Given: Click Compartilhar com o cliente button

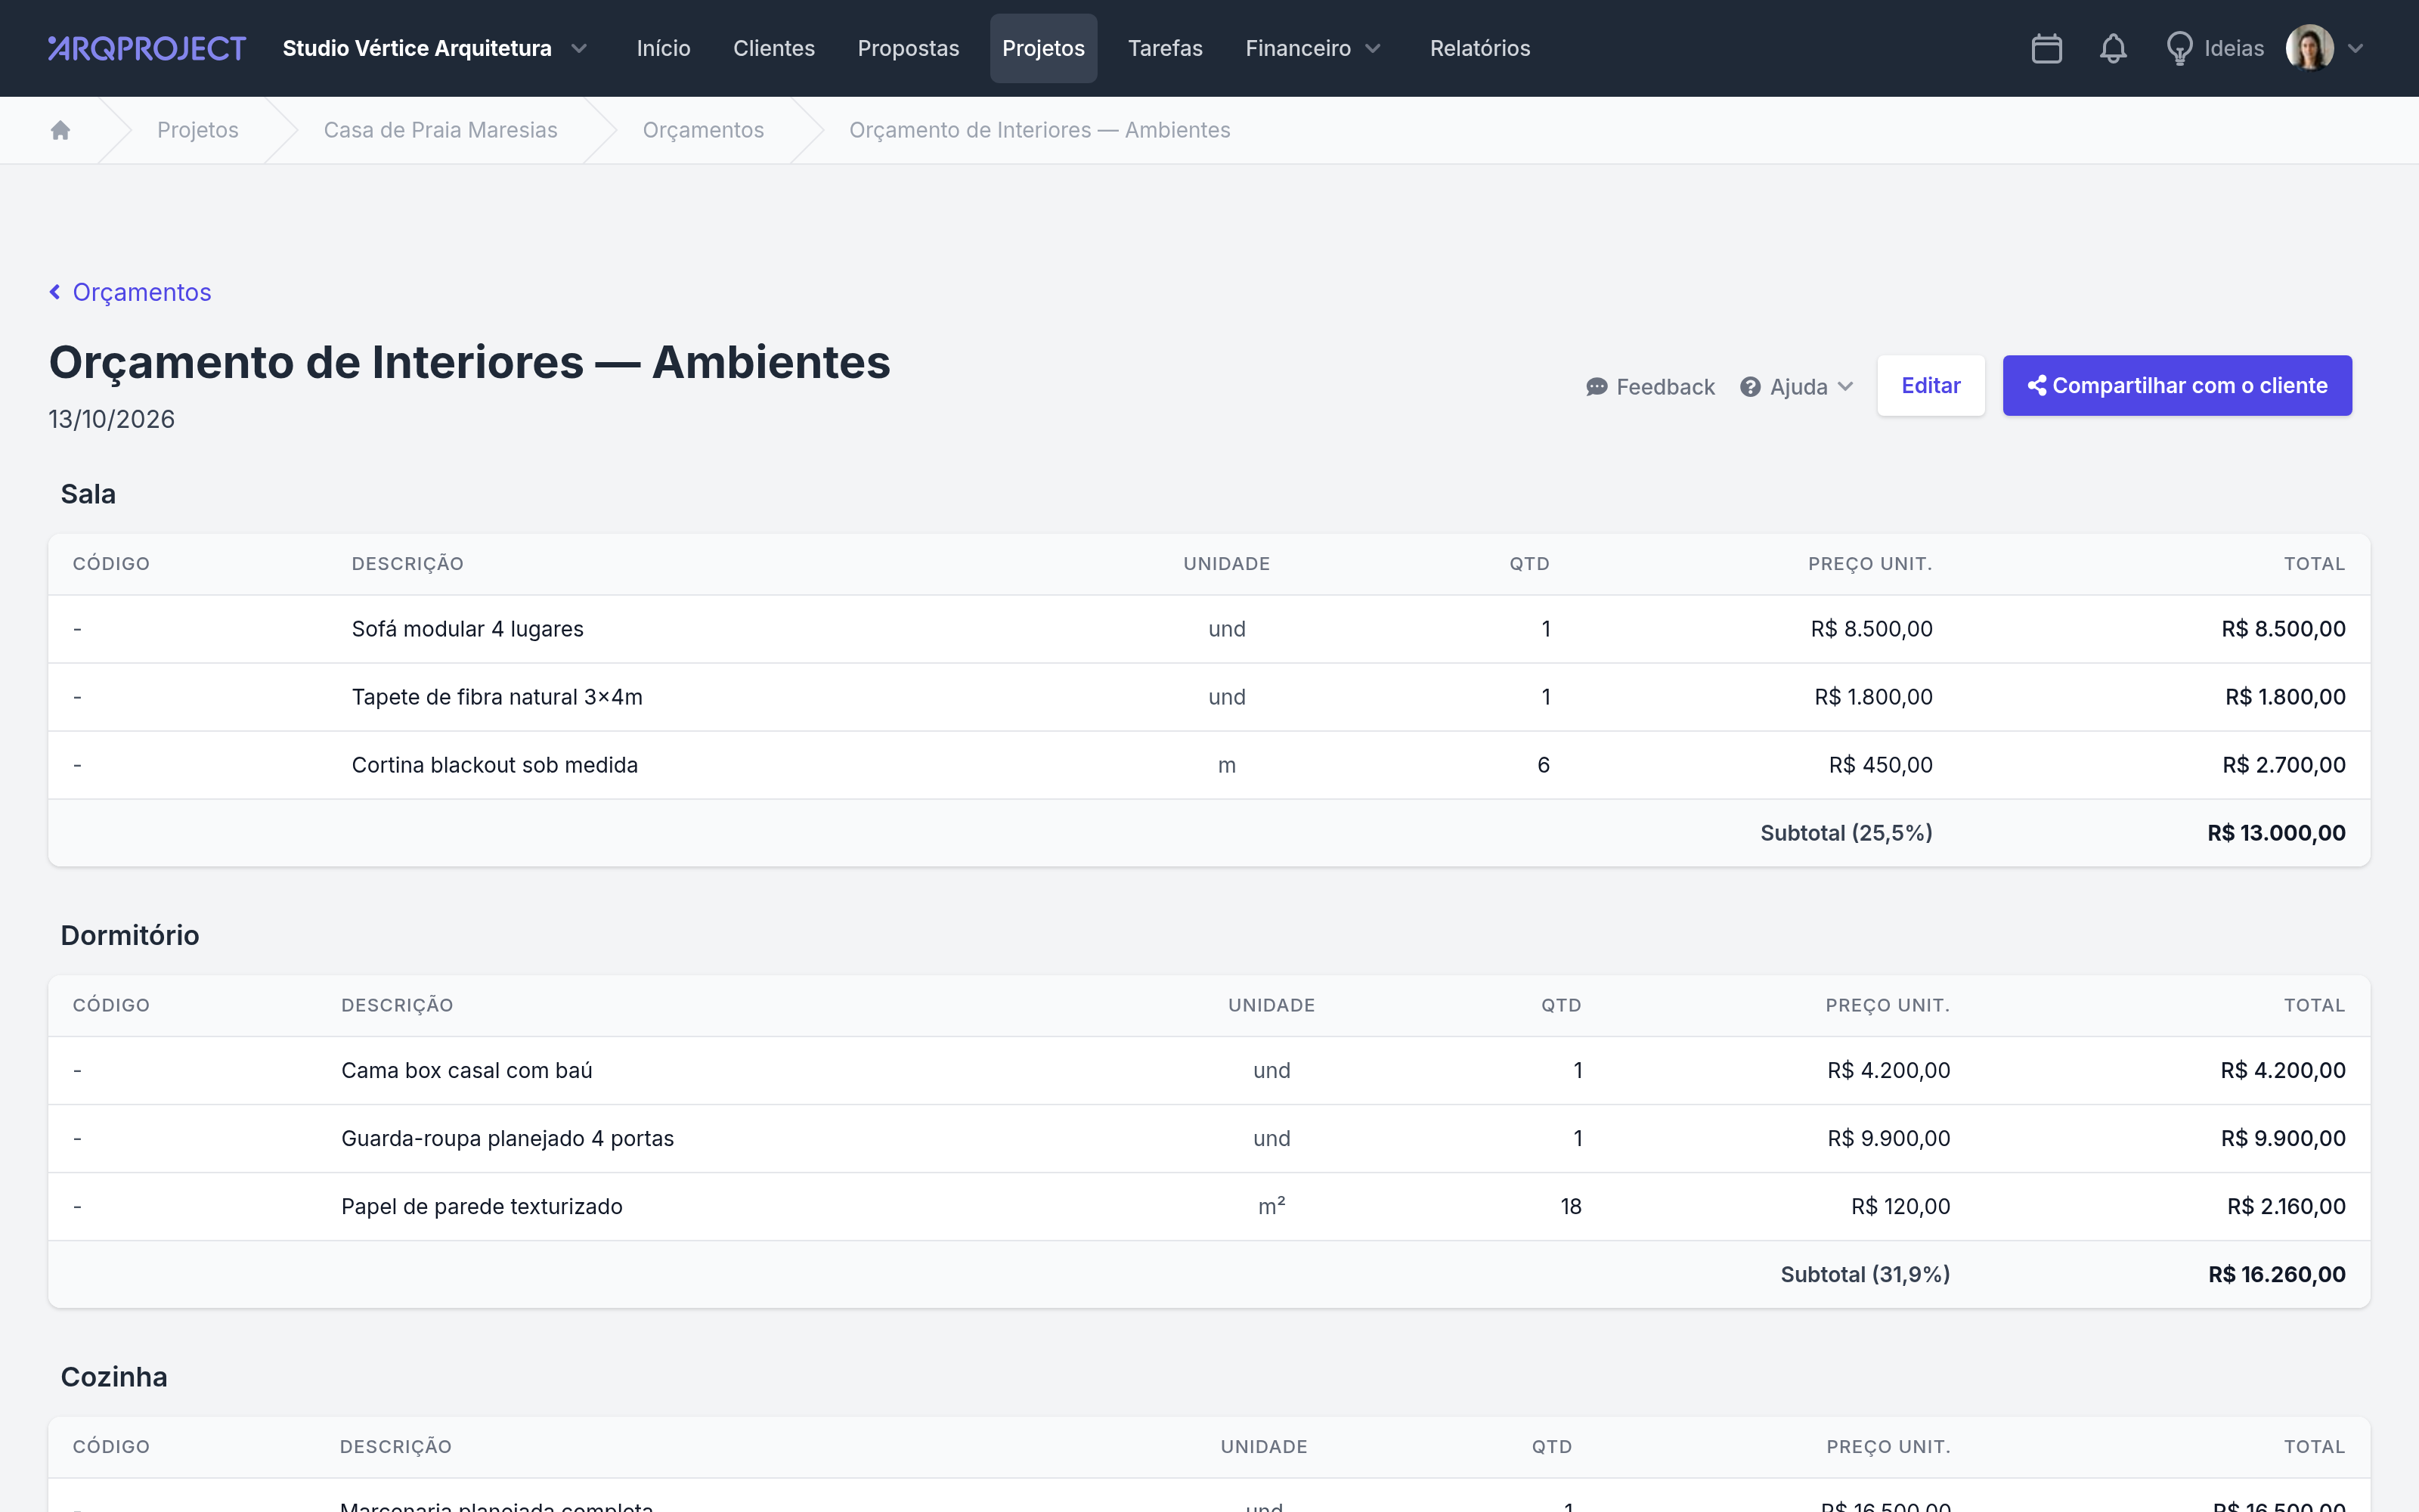Looking at the screenshot, I should [2177, 386].
